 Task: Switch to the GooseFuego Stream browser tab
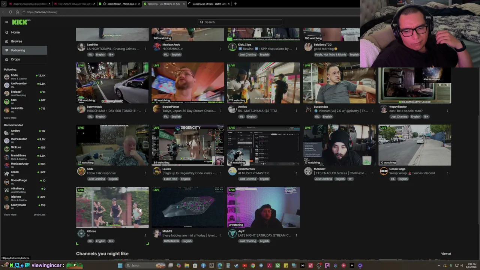tap(209, 4)
